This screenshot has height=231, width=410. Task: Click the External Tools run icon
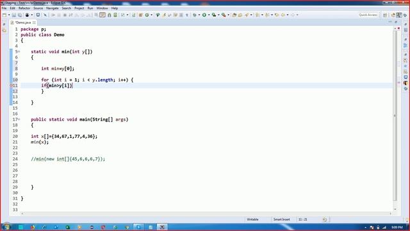(224, 15)
